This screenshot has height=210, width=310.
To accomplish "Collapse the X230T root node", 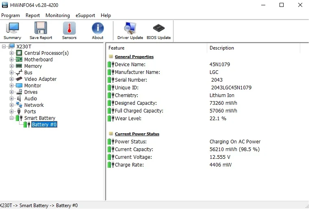I will point(4,46).
